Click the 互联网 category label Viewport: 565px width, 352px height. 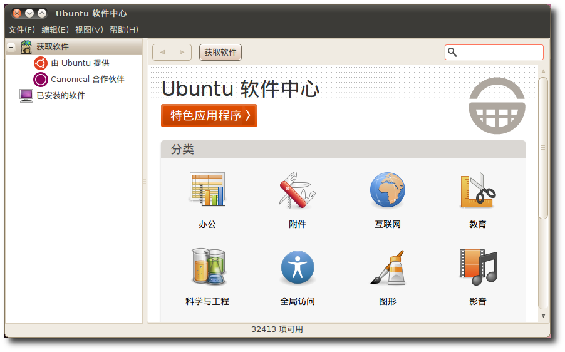(388, 224)
